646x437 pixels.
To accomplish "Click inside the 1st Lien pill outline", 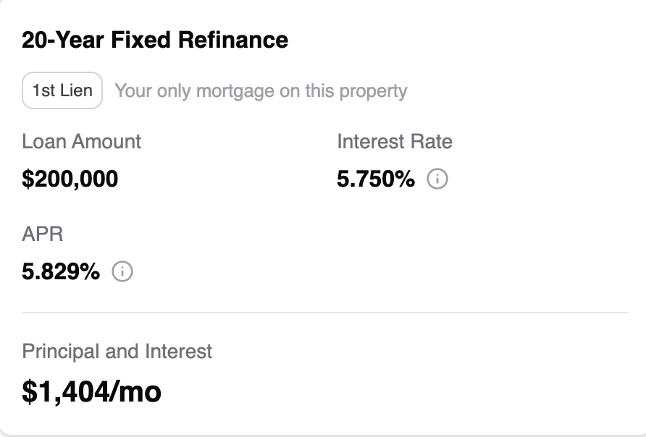I will tap(62, 90).
